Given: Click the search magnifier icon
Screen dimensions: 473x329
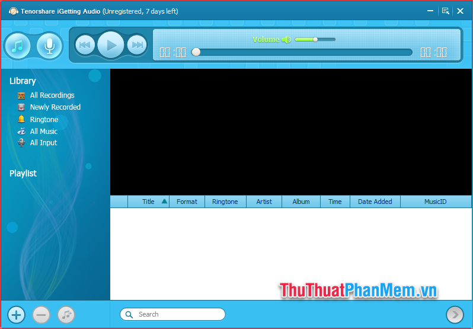Looking at the screenshot, I should (x=129, y=315).
